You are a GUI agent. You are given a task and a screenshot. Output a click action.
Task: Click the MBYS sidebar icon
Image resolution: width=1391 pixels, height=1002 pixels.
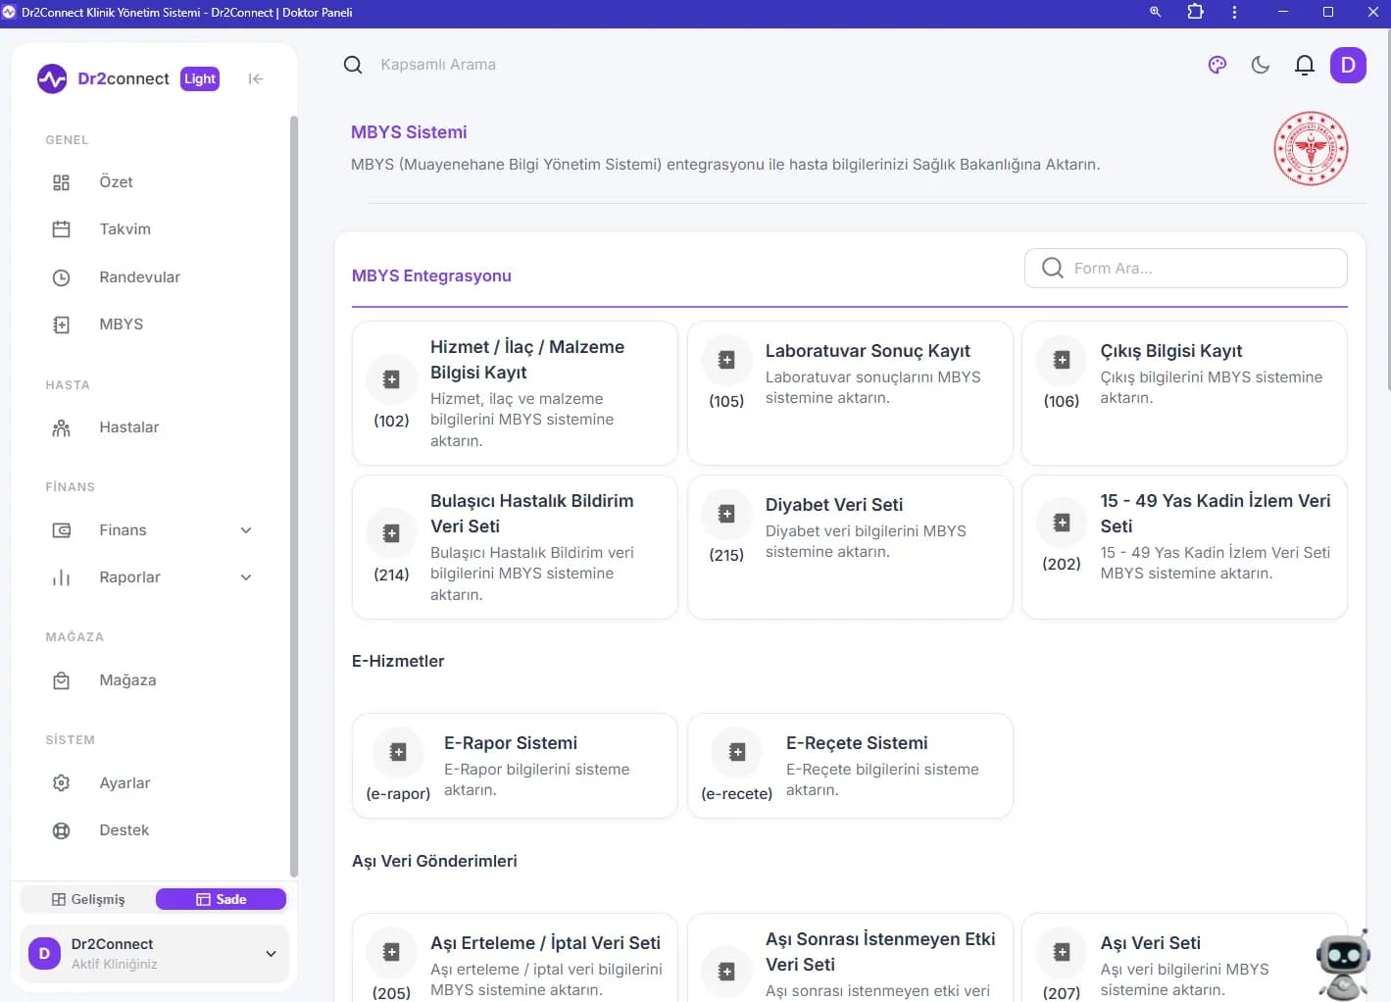point(61,325)
